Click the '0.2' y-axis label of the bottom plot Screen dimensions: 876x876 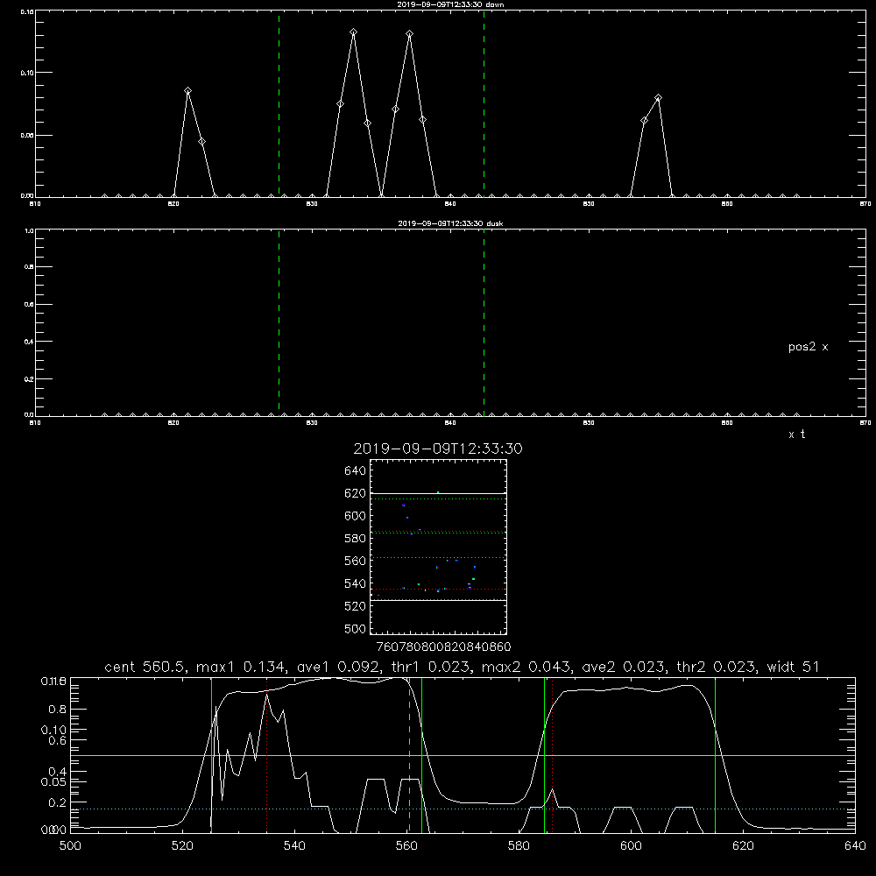[x=58, y=802]
